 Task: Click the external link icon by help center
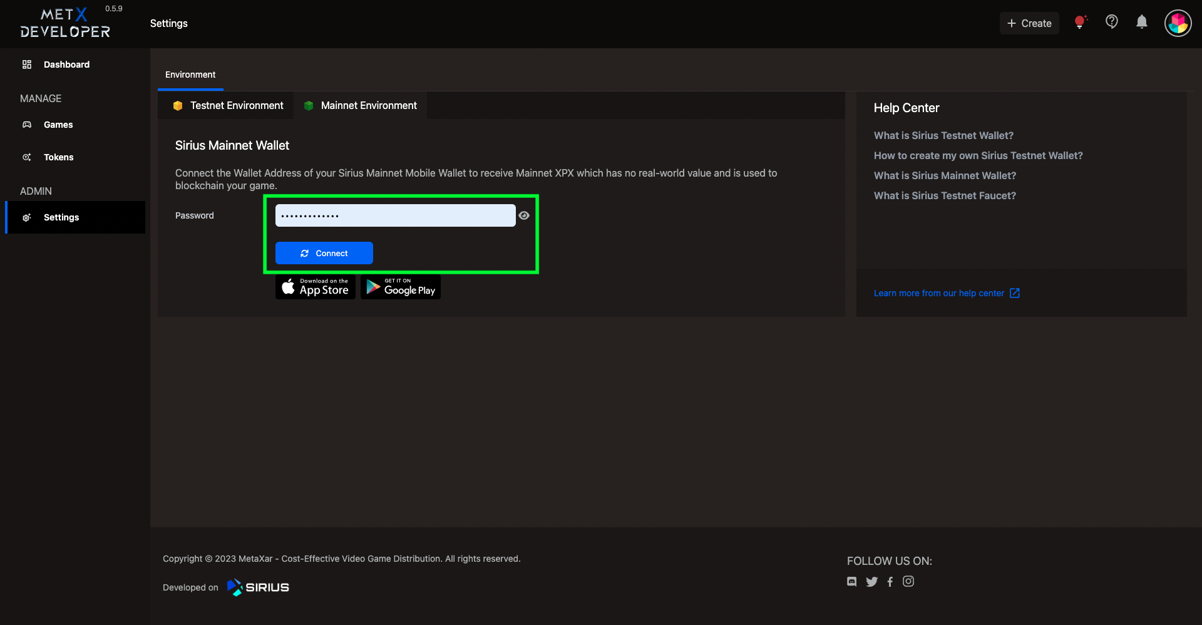coord(1015,293)
